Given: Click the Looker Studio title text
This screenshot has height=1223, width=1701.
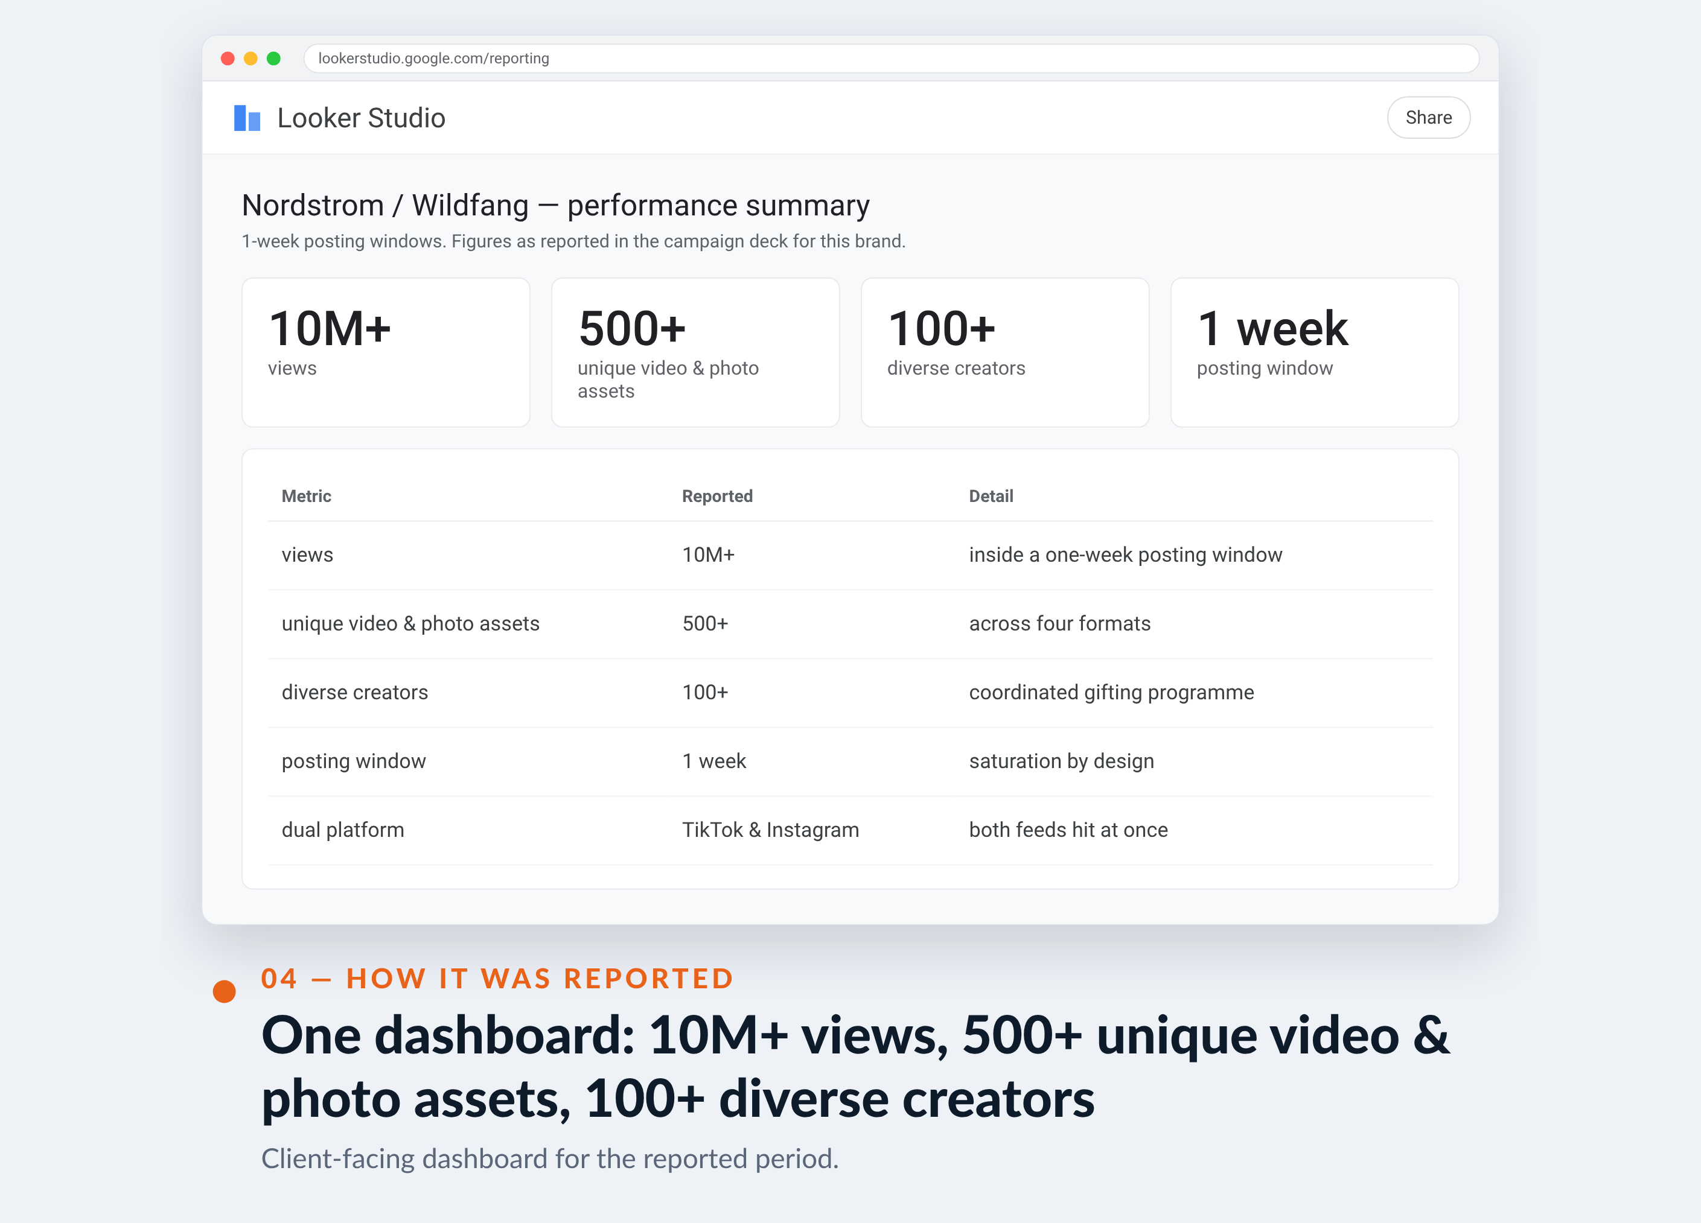Looking at the screenshot, I should [x=362, y=118].
